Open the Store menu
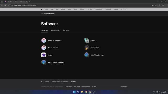The height and width of the screenshot is (94, 168). pos(47,9)
